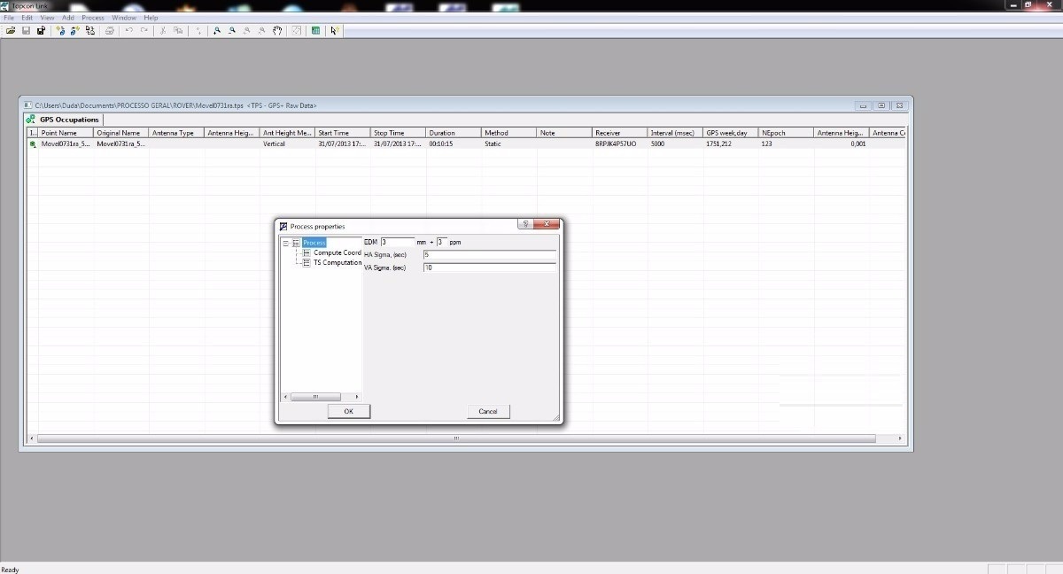This screenshot has height=574, width=1063.
Task: Select TS Computation tree item
Action: (338, 262)
